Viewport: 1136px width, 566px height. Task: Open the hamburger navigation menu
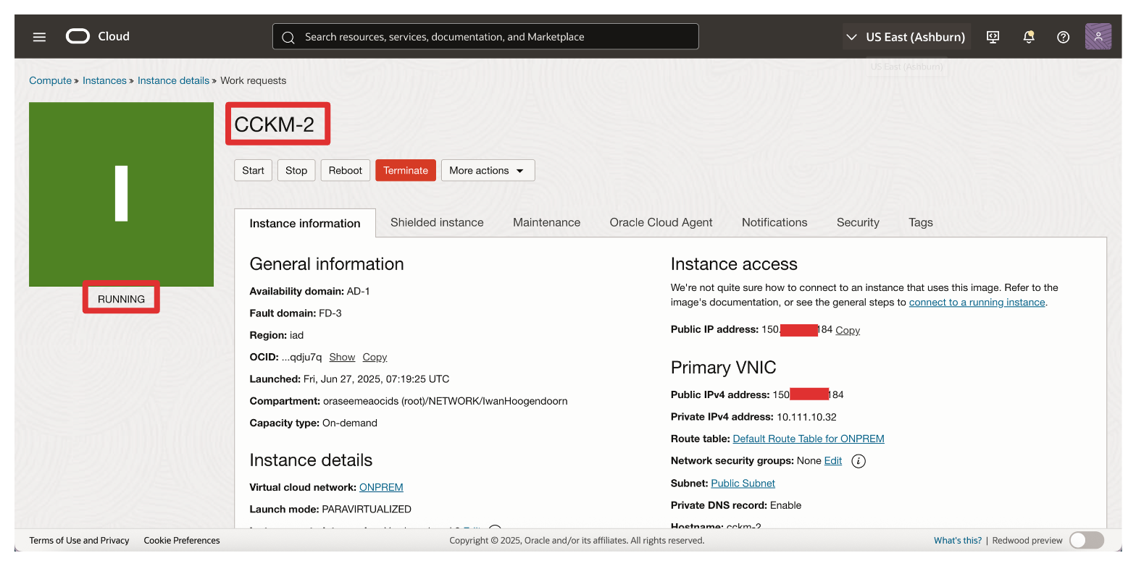pos(39,37)
